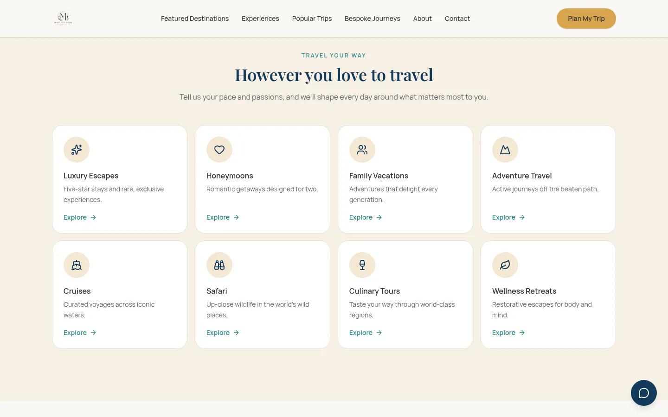The height and width of the screenshot is (417, 668).
Task: Click the Adventure Travel card title
Action: click(522, 176)
